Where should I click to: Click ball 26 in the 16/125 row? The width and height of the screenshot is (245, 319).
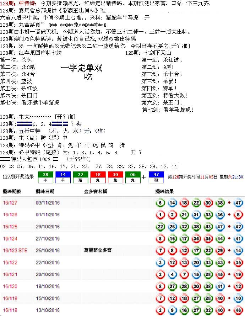point(172,227)
